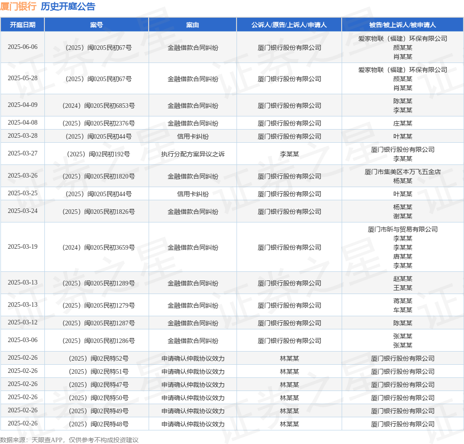This screenshot has width=464, height=444.
Task: Select the date 2025-06-06
Action: click(23, 47)
